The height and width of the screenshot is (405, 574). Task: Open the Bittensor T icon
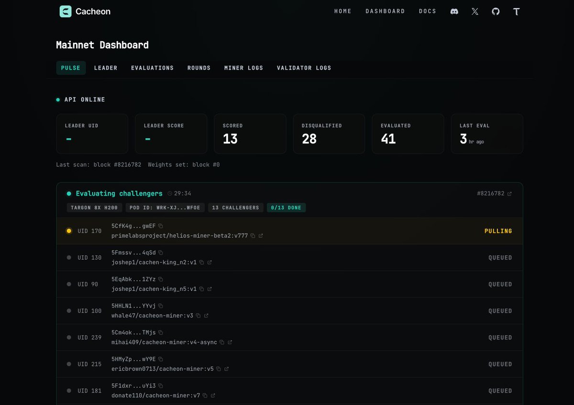click(x=517, y=11)
